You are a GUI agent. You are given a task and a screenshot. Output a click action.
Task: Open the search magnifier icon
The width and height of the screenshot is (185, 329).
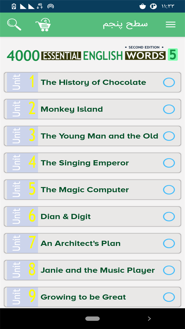[x=14, y=25]
